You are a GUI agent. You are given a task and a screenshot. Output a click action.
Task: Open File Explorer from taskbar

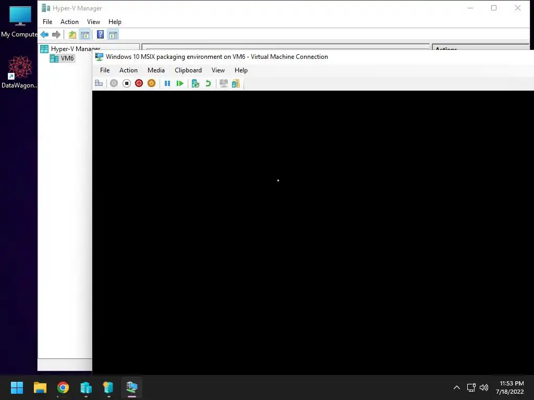[x=40, y=387]
